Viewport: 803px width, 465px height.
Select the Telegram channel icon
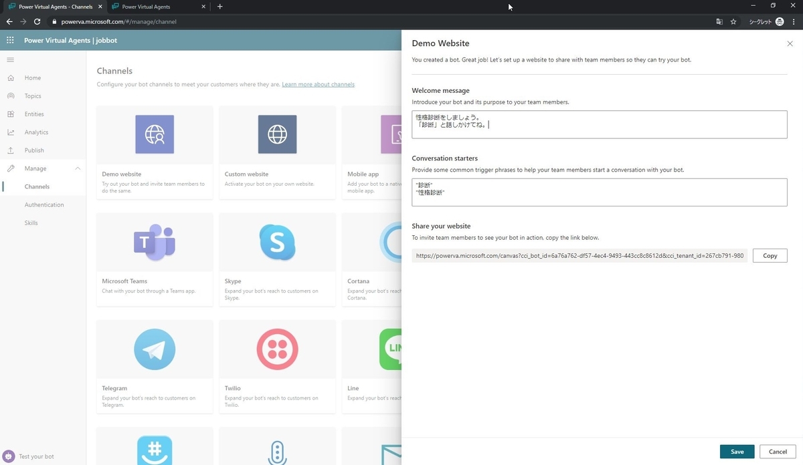pos(155,349)
